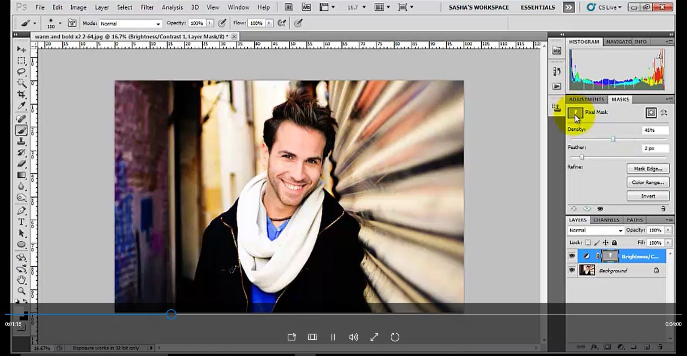
Task: Select the Zoom tool
Action: tap(21, 291)
